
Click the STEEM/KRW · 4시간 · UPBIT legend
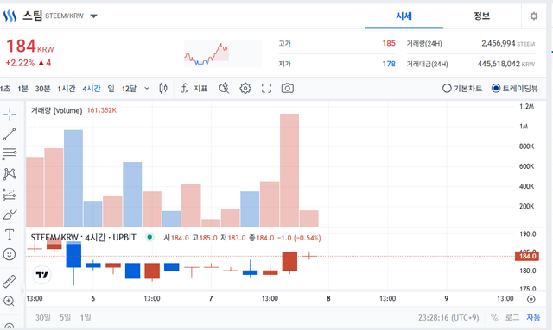point(83,238)
